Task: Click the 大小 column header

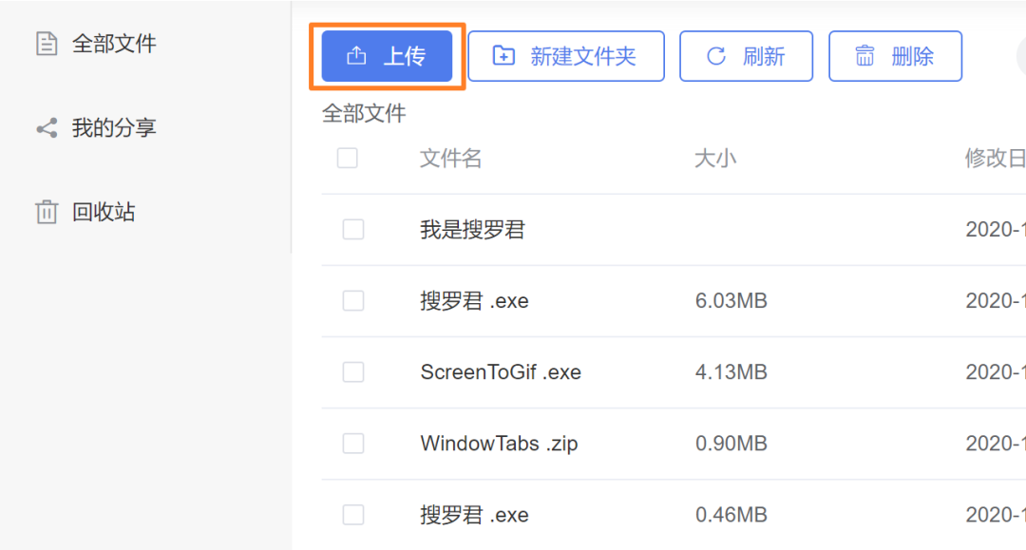Action: click(715, 159)
